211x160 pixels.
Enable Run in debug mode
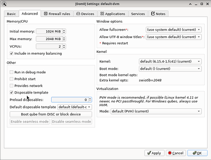click(x=12, y=72)
